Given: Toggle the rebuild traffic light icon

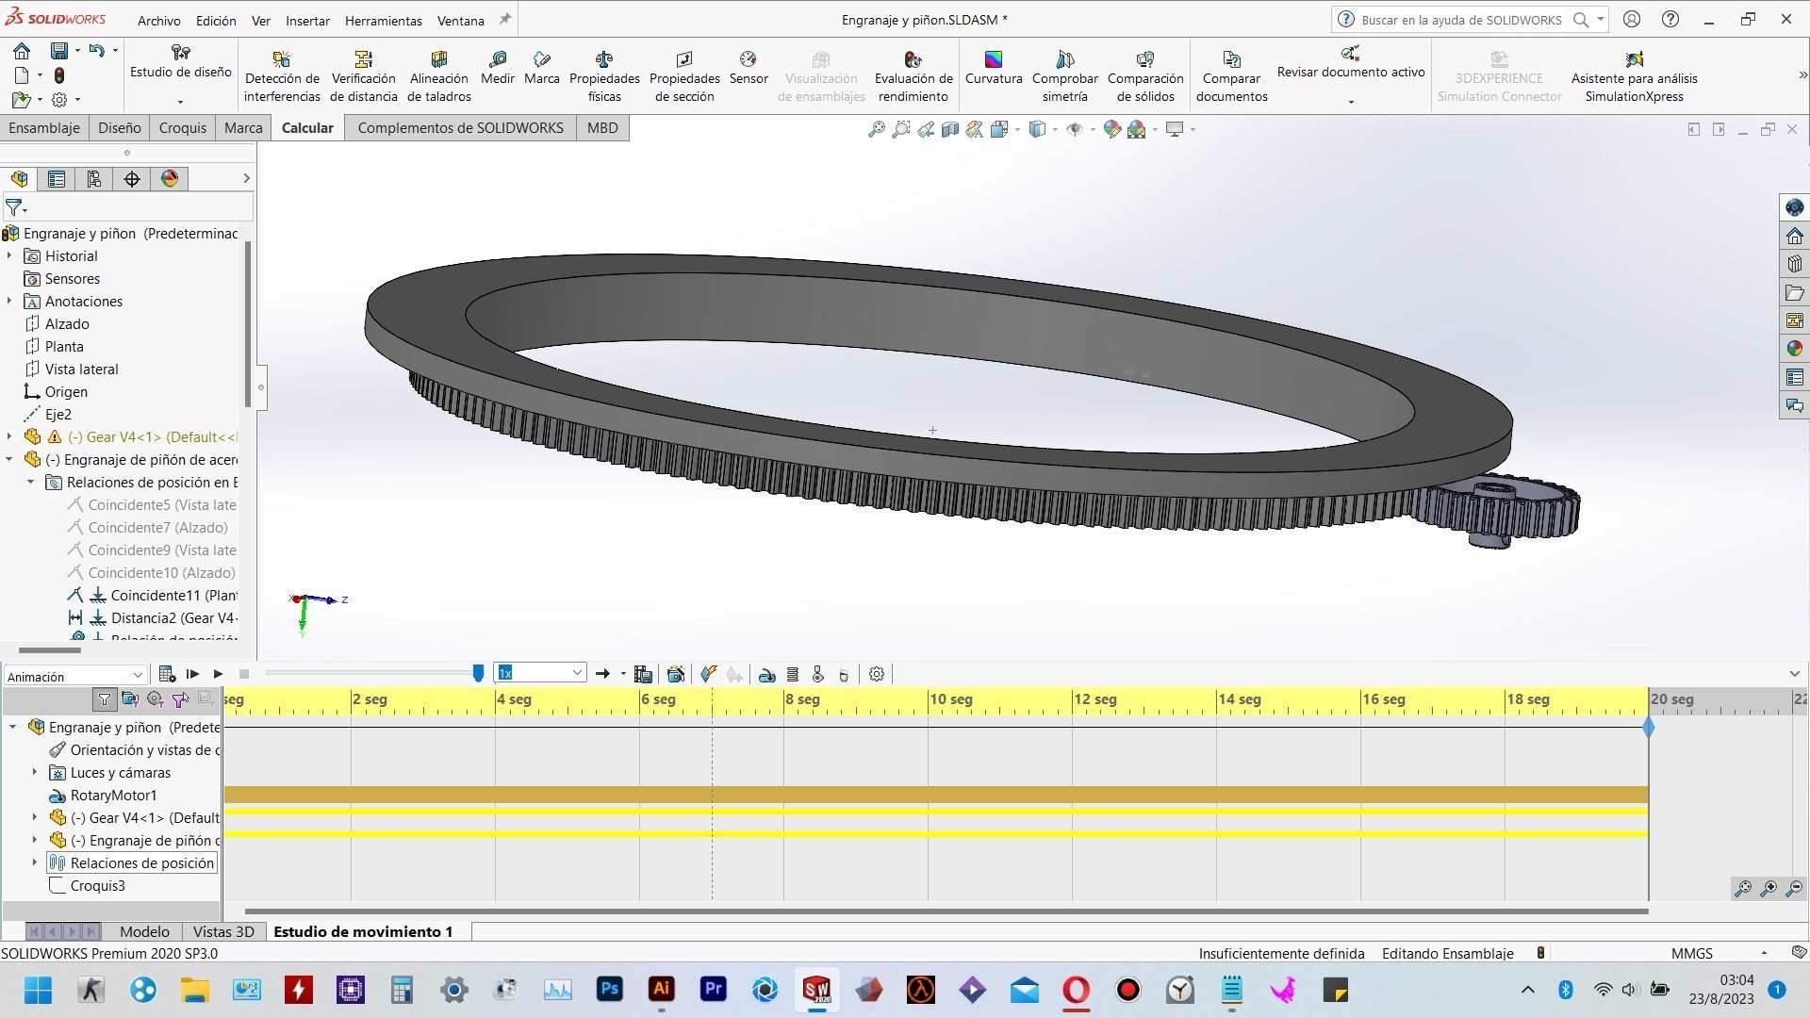Looking at the screenshot, I should [59, 75].
